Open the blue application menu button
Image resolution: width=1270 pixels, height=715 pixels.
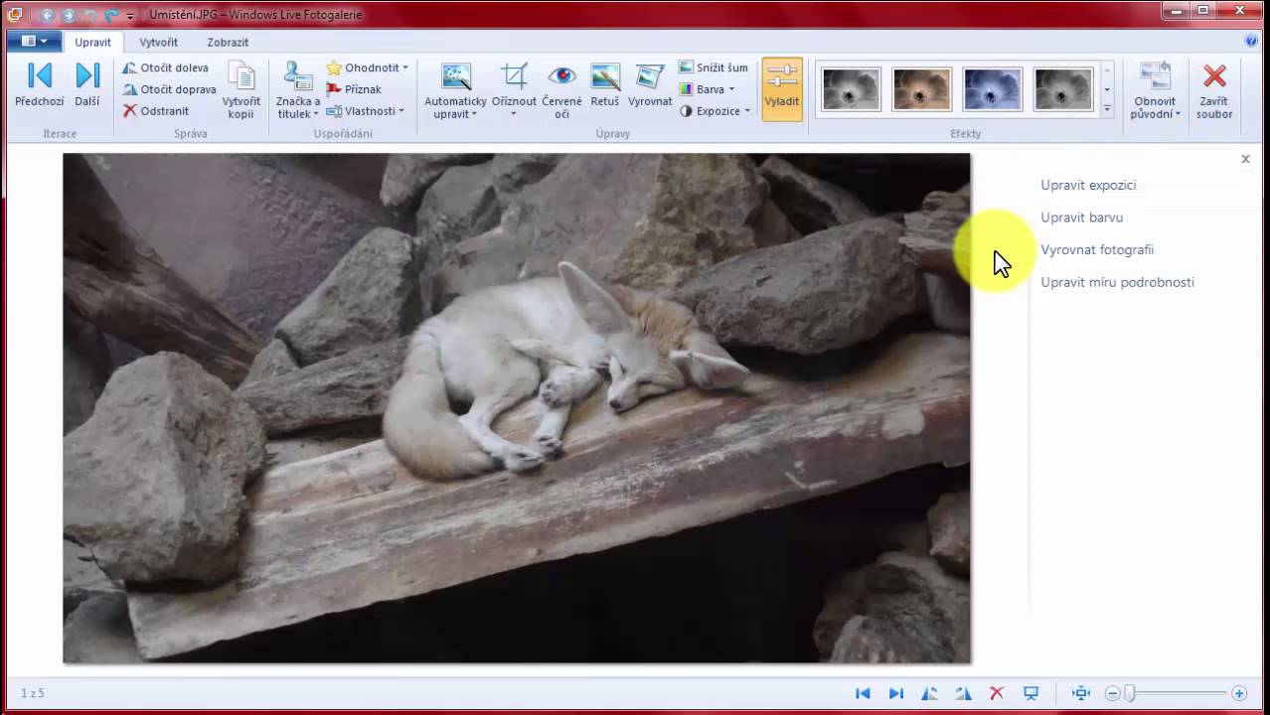click(x=34, y=41)
